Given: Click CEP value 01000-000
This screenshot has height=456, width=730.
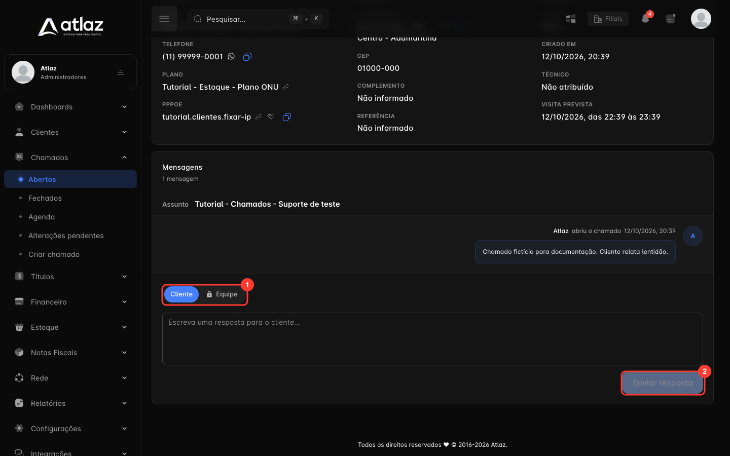Looking at the screenshot, I should click(x=378, y=68).
